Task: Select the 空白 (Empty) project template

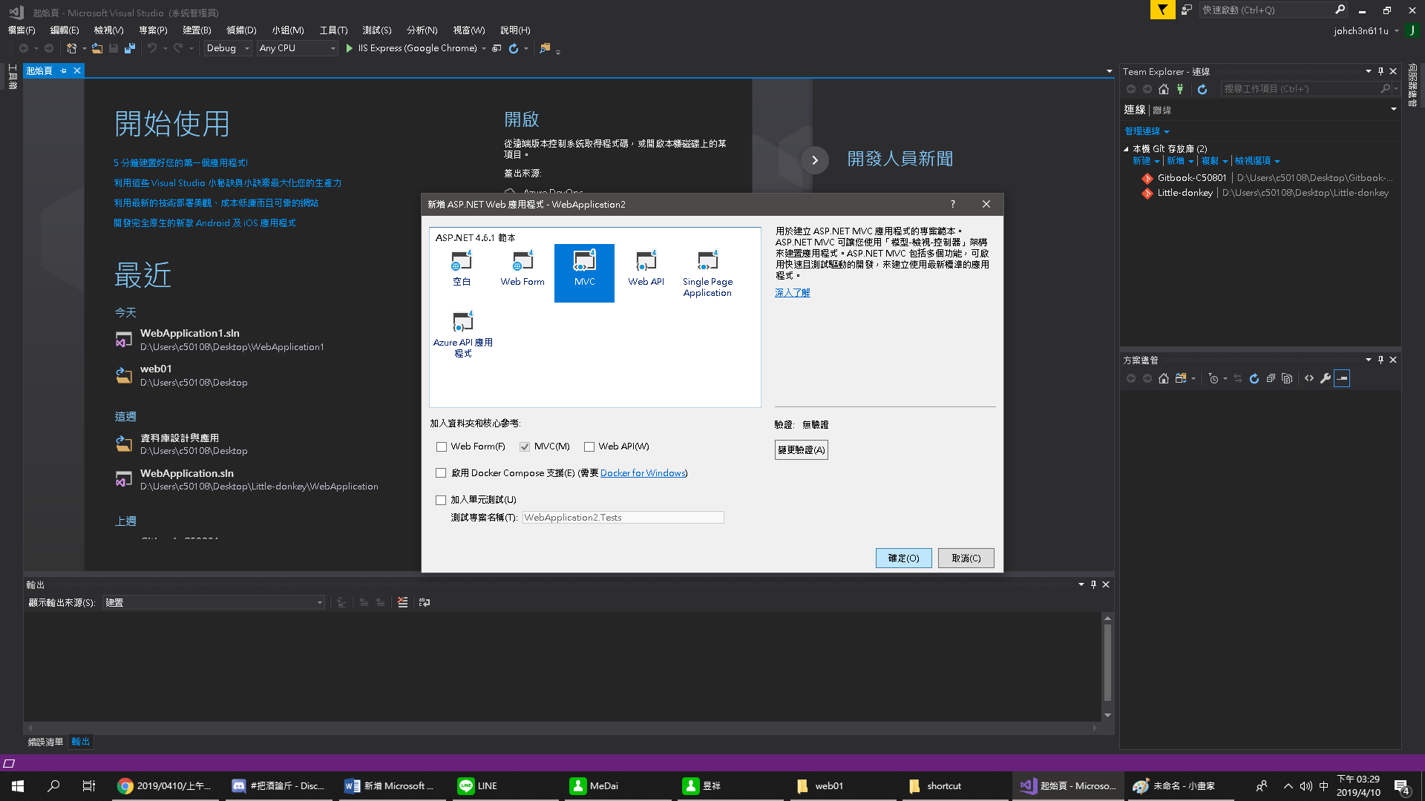Action: pyautogui.click(x=462, y=269)
